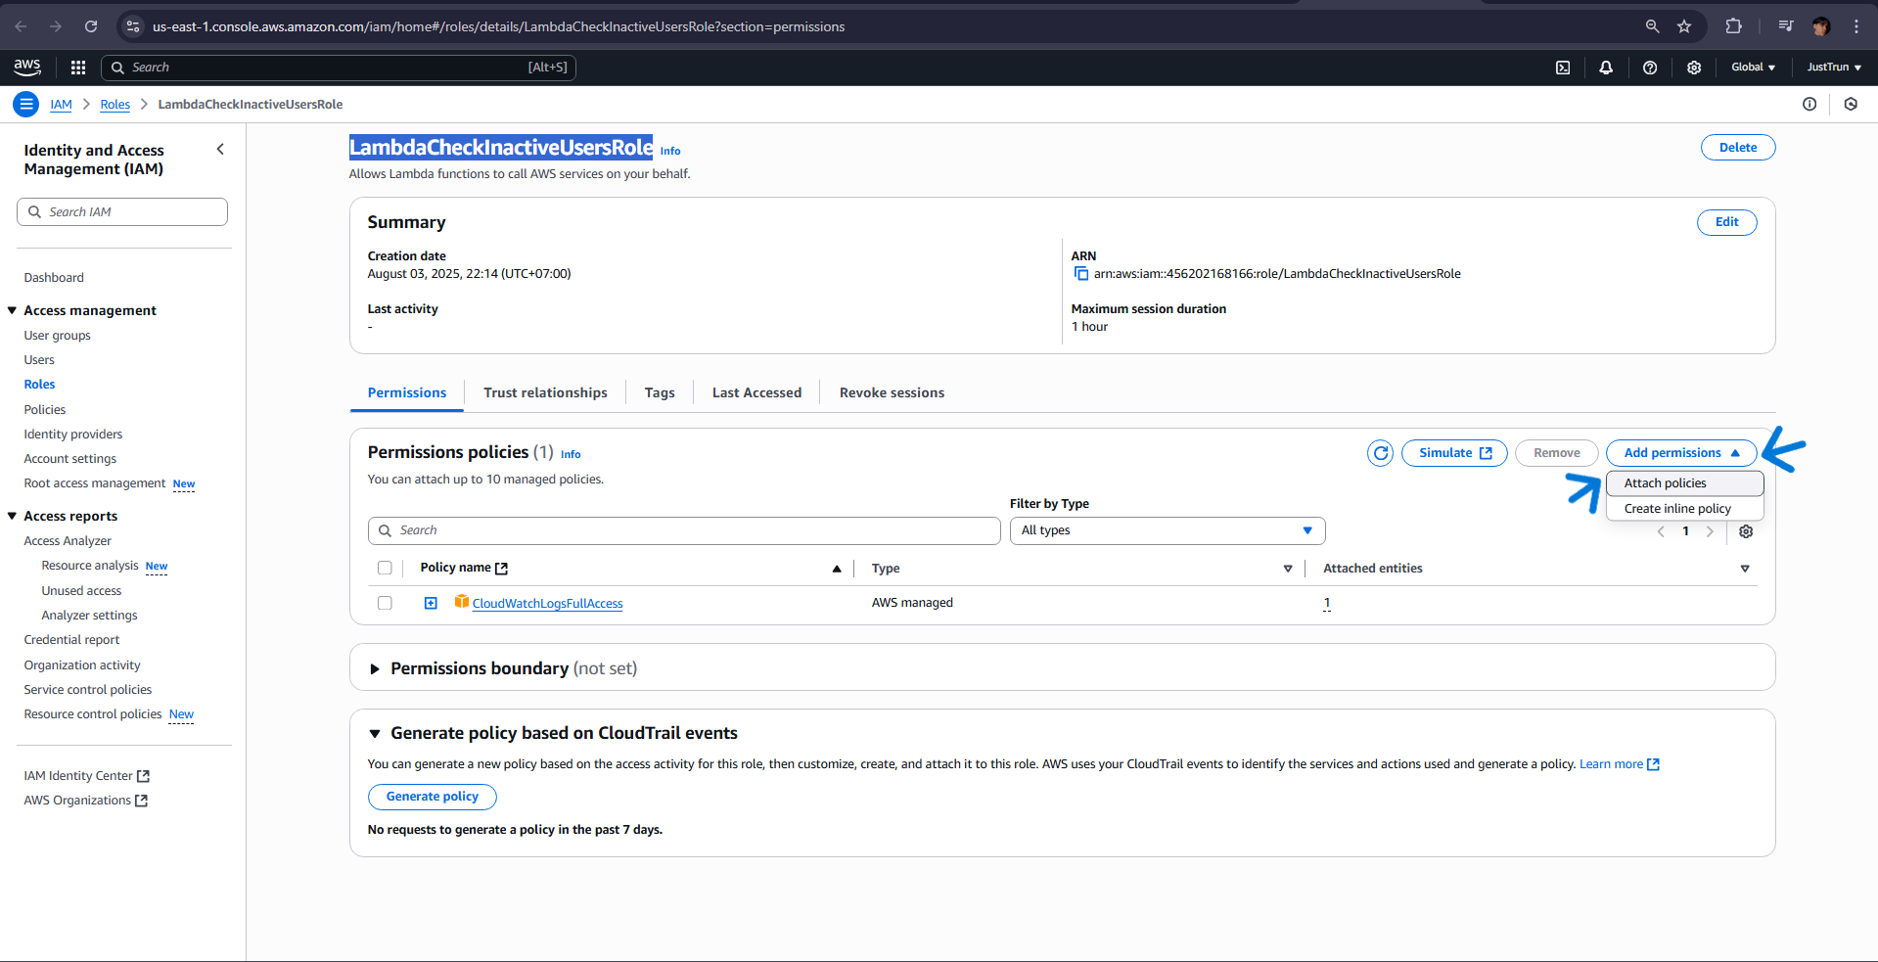Image resolution: width=1878 pixels, height=962 pixels.
Task: Go to the next policies page
Action: click(1710, 531)
